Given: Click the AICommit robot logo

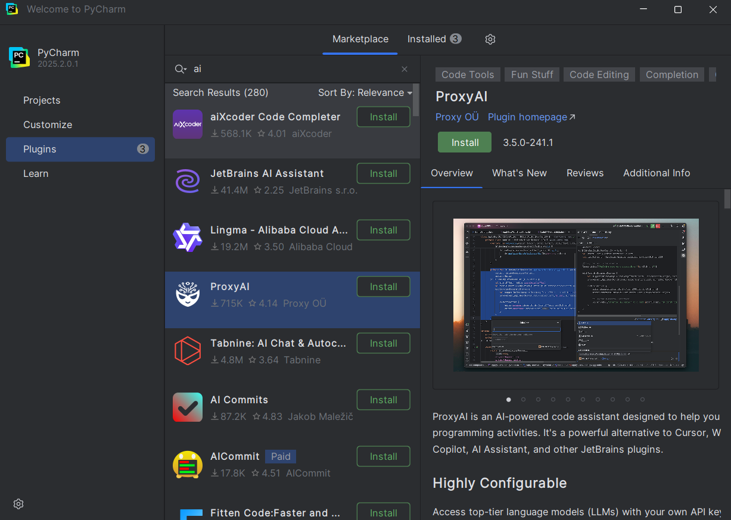Looking at the screenshot, I should [188, 464].
